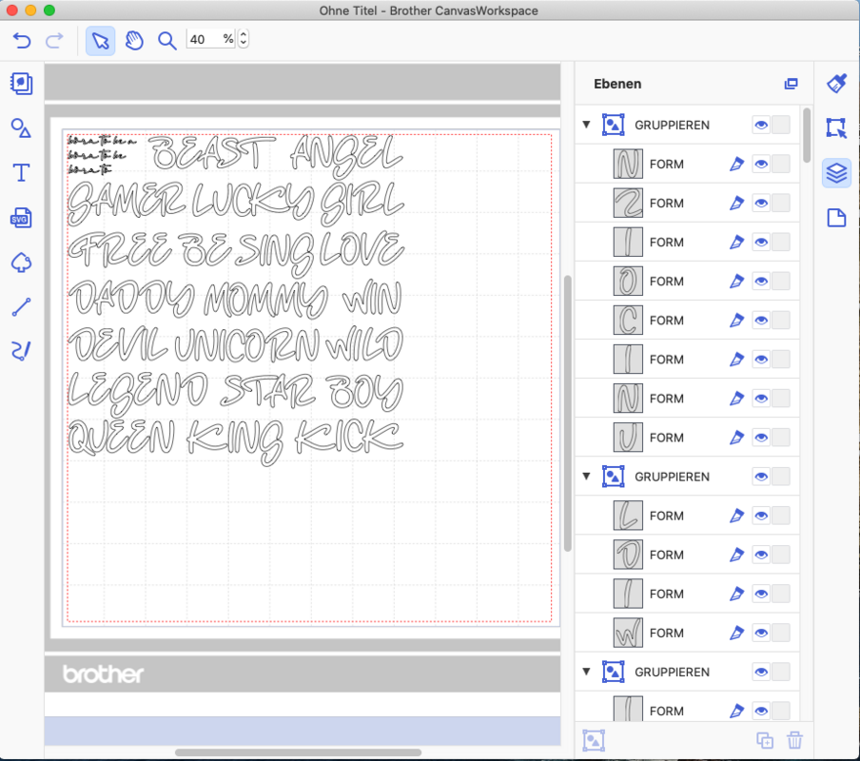Screen dimensions: 860x761
Task: Toggle visibility of the letter C layer
Action: (761, 321)
